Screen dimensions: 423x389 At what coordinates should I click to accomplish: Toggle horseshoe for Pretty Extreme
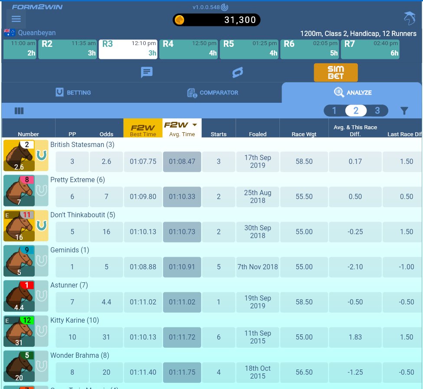pyautogui.click(x=42, y=190)
